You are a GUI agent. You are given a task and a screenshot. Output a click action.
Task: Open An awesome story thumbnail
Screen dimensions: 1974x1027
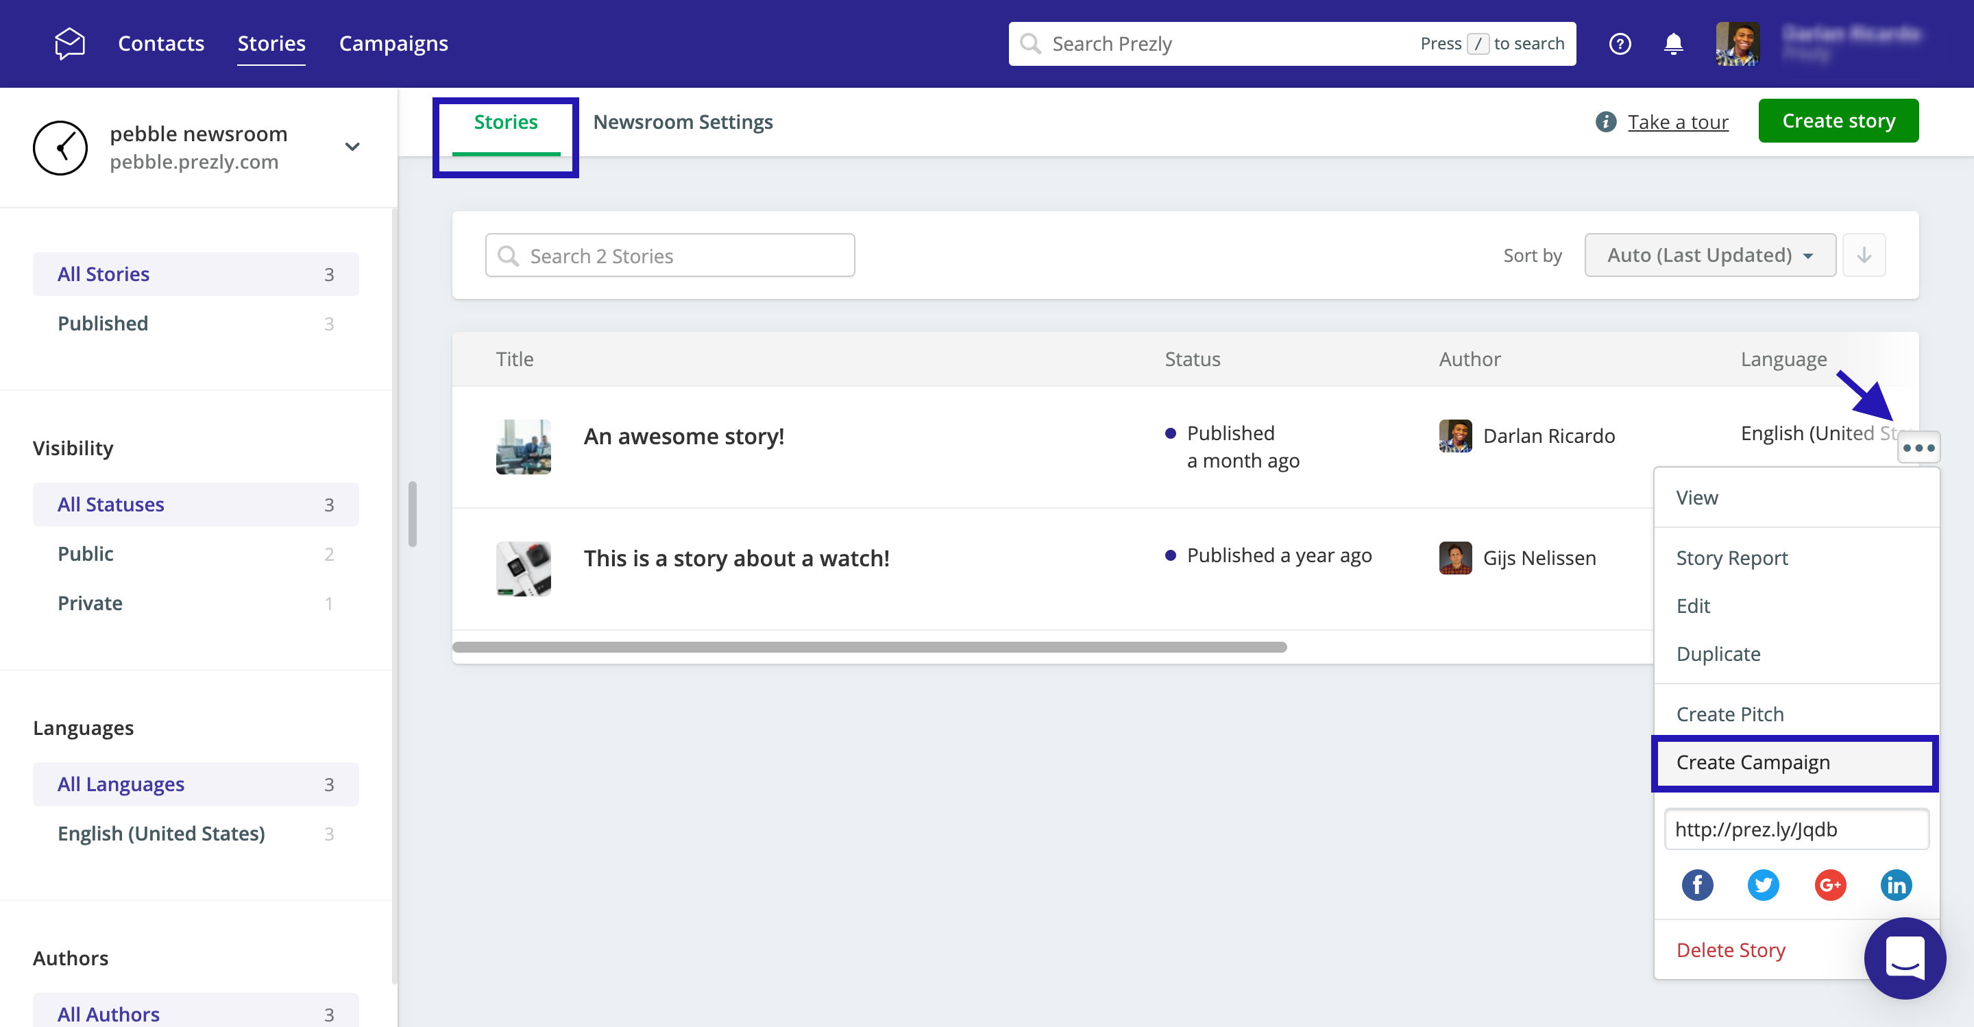[524, 447]
